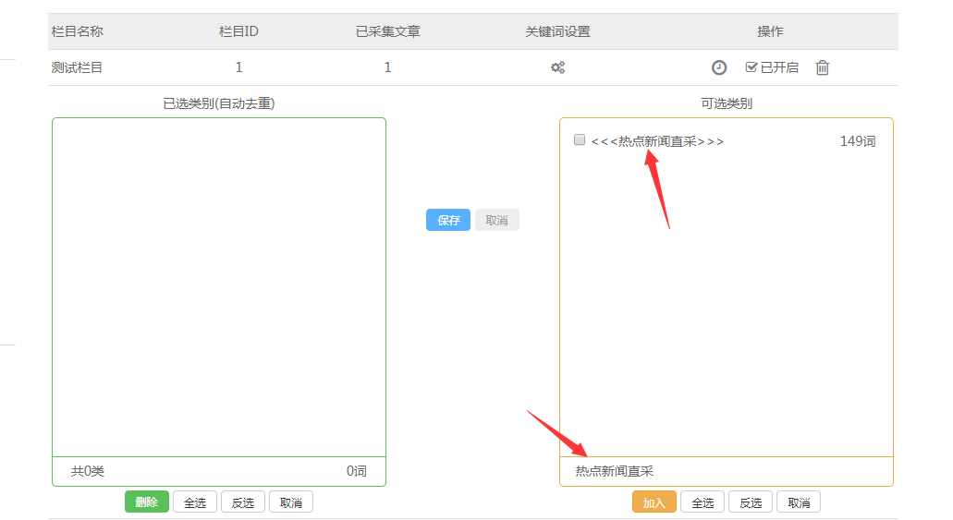This screenshot has height=520, width=953.
Task: Click the <<<热点新闻直采>>> category label
Action: coord(657,141)
